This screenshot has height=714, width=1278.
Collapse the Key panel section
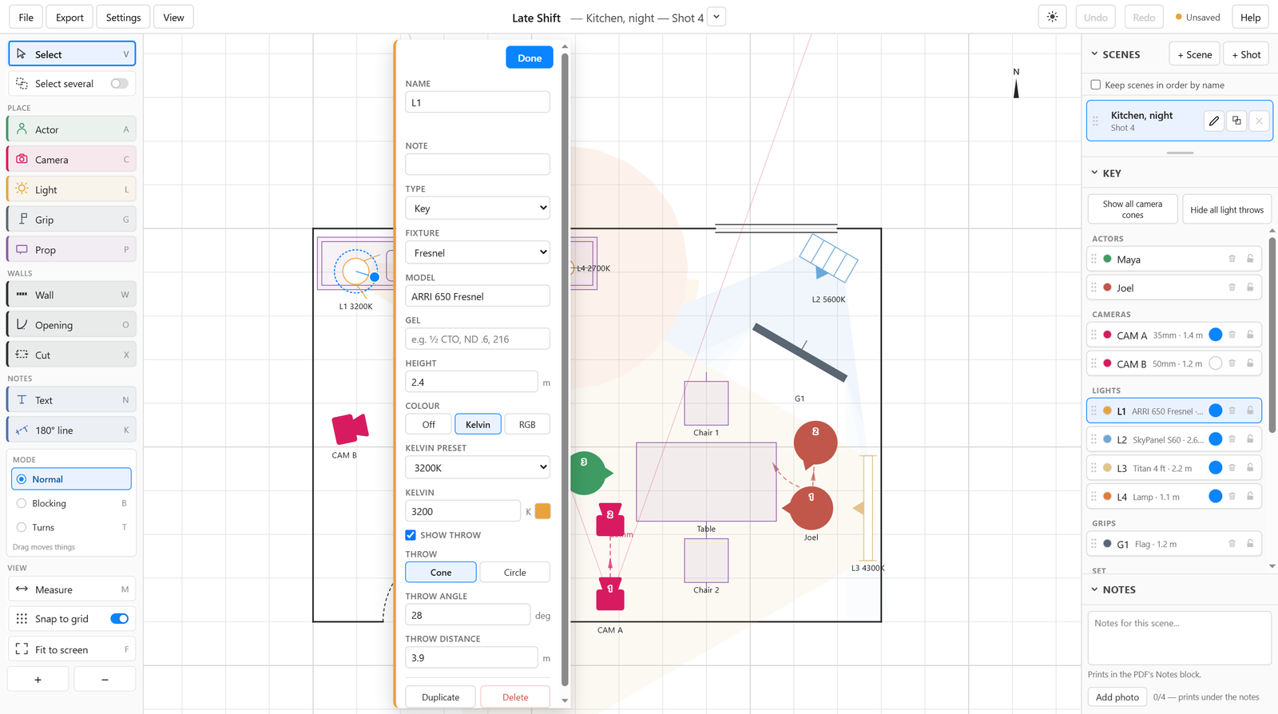(x=1095, y=173)
